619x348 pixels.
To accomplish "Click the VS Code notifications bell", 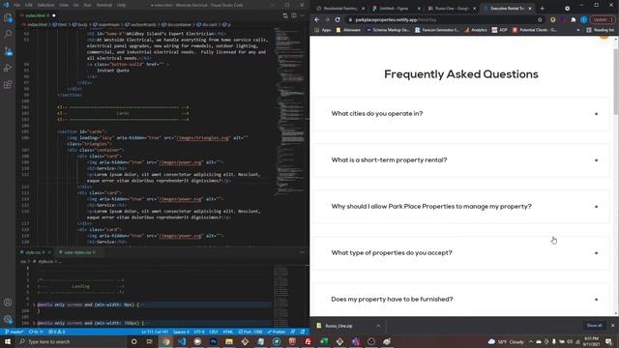I will (x=303, y=332).
